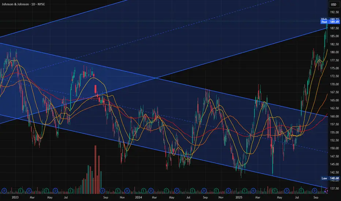The width and height of the screenshot is (341, 201).
Task: Open the earnings marker just after 2023 label
Action: (x=20, y=191)
